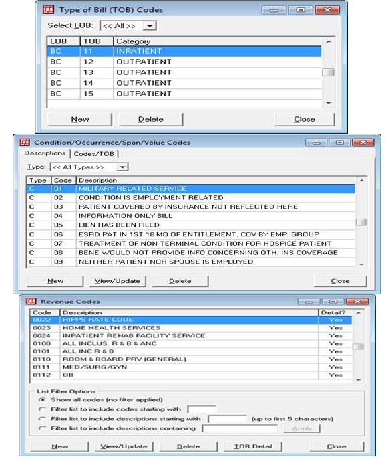Click Delete in the TOB Codes window
The image size is (392, 461).
151,119
